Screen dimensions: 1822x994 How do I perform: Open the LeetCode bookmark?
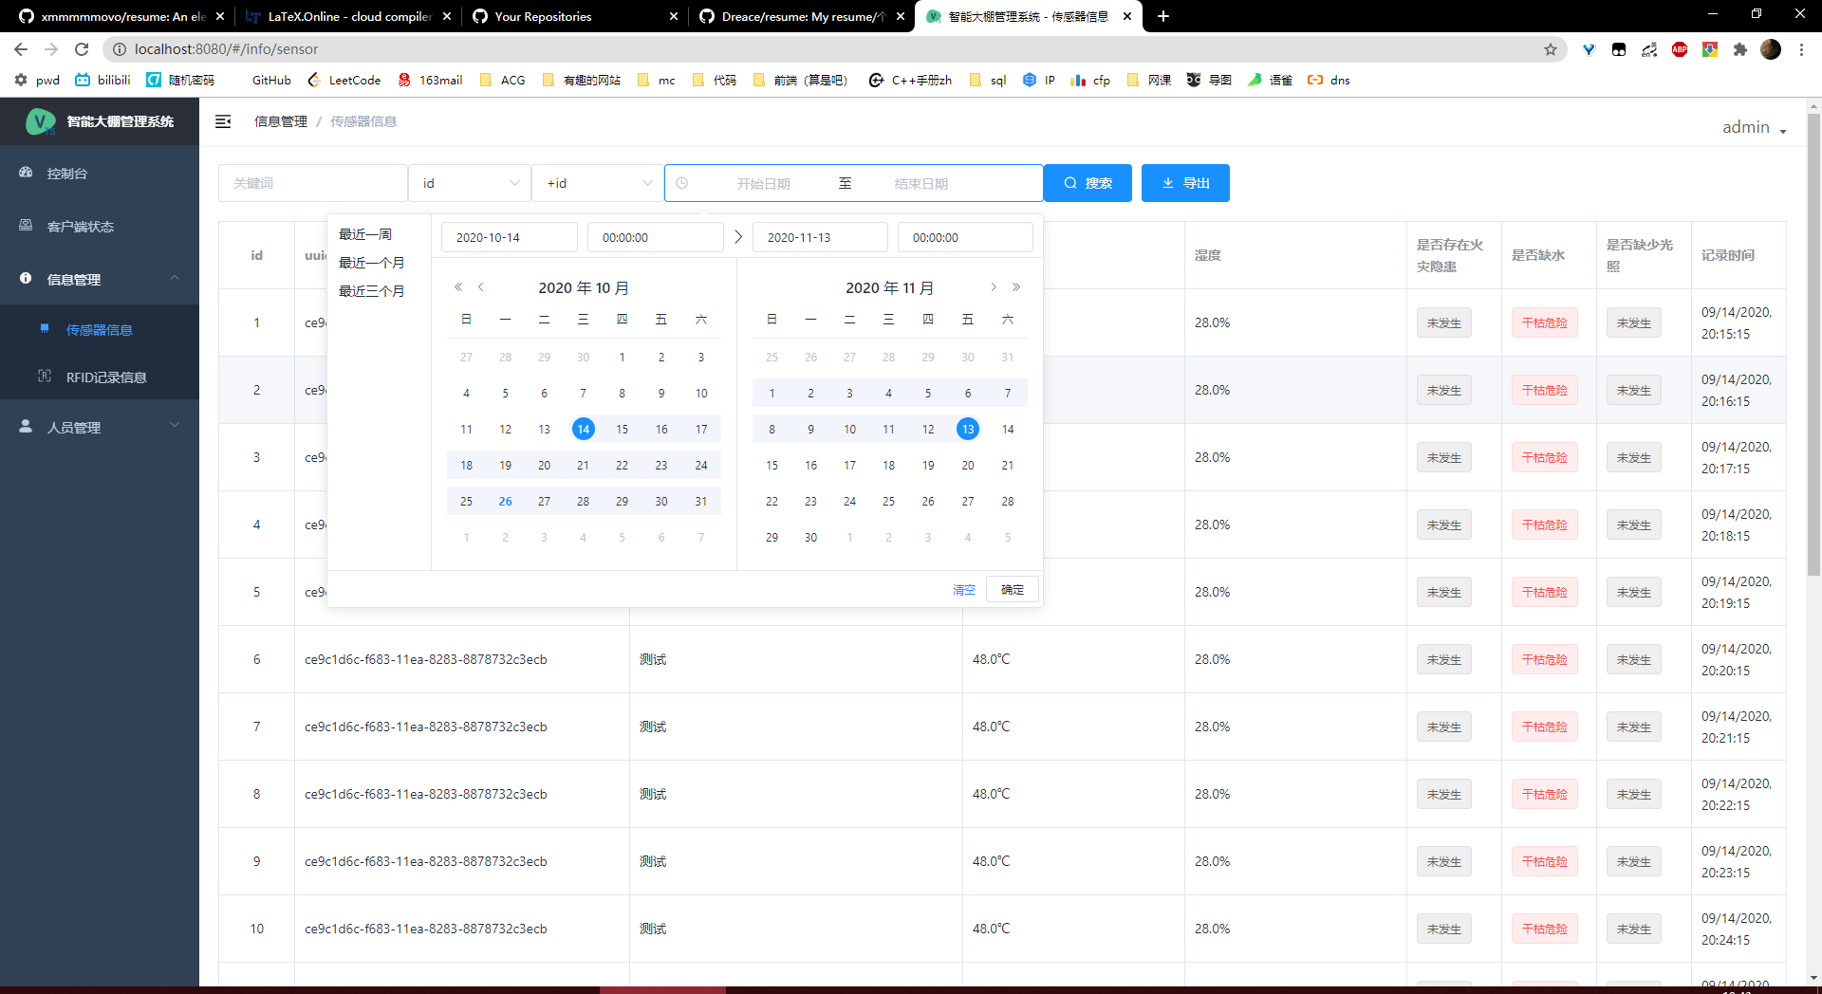(x=344, y=80)
